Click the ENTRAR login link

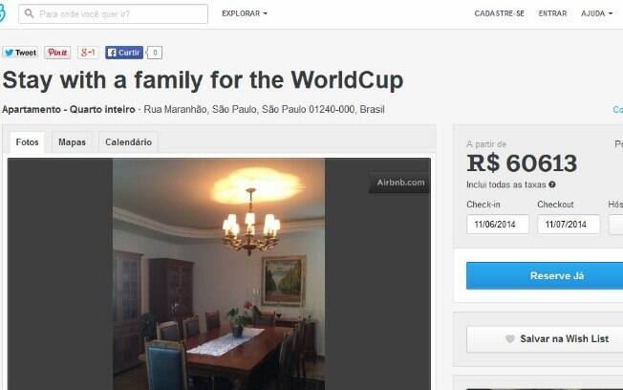552,13
